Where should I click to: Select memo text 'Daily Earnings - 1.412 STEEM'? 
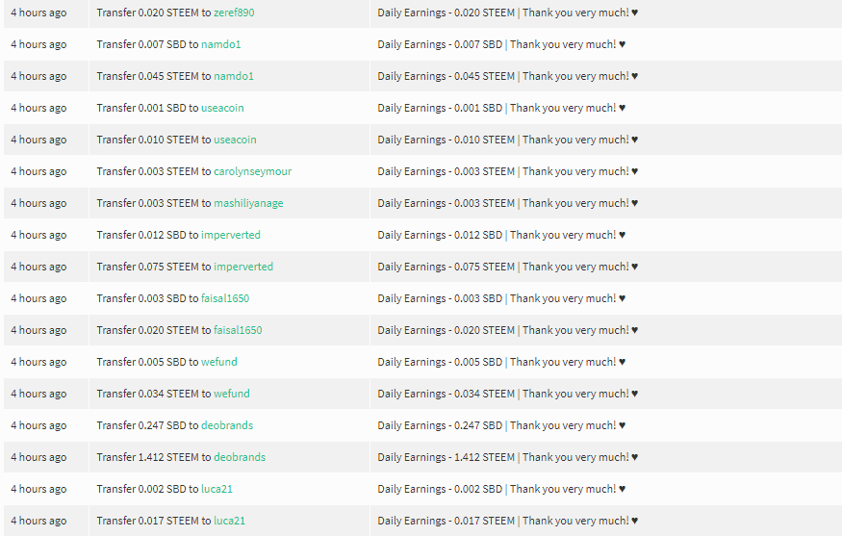click(x=446, y=456)
